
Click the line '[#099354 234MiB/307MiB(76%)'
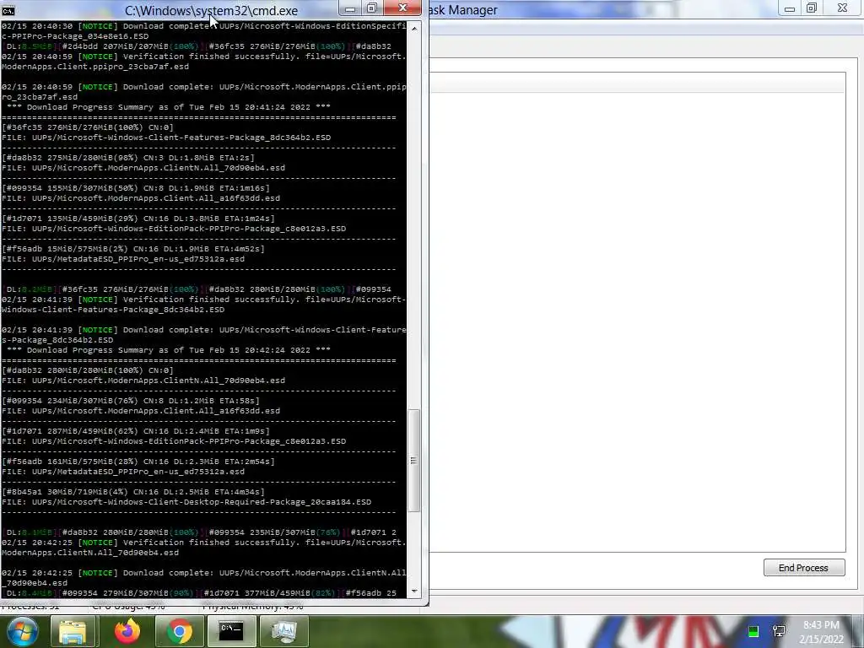tap(131, 401)
